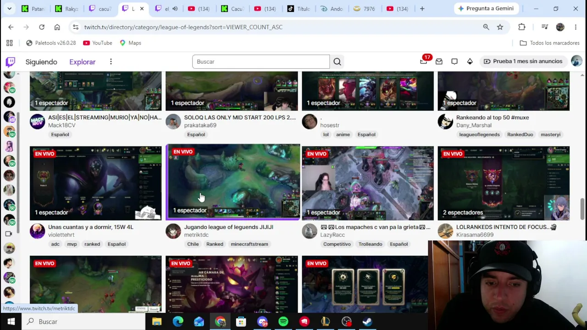This screenshot has width=587, height=330.
Task: Open the Twitch chat bubble icon
Action: [x=454, y=61]
